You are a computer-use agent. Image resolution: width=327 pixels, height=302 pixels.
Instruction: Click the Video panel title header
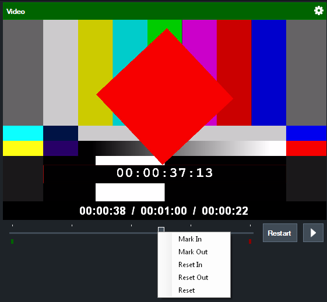[x=16, y=12]
